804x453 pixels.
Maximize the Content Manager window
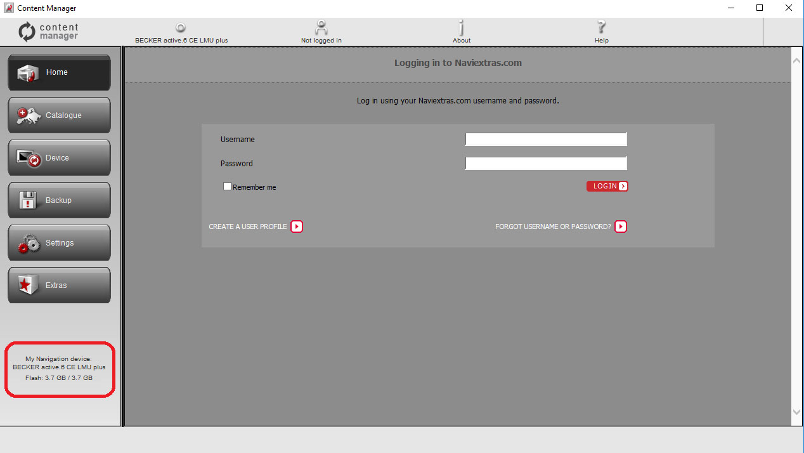click(x=759, y=8)
